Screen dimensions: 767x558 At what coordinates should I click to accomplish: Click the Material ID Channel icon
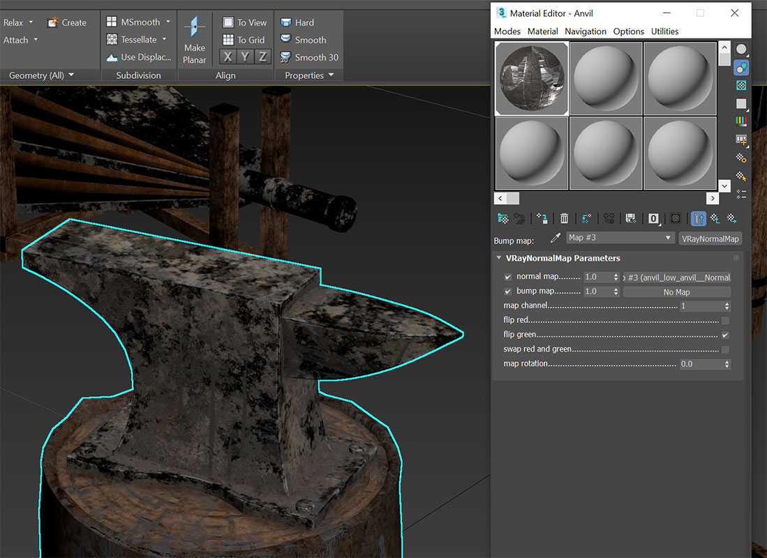pyautogui.click(x=653, y=218)
